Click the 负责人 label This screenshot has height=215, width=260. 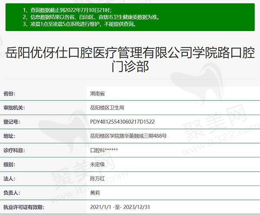(12, 193)
